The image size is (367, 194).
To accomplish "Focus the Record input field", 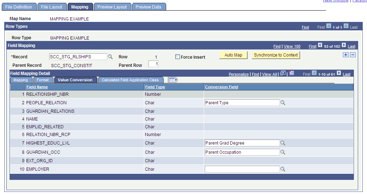I will [78, 57].
